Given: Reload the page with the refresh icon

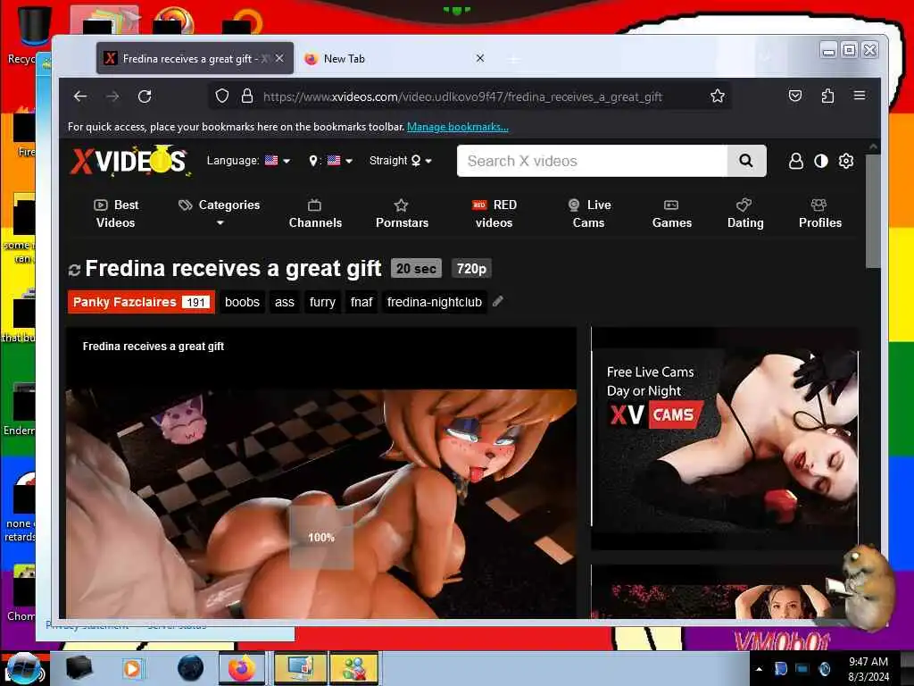Looking at the screenshot, I should [145, 96].
